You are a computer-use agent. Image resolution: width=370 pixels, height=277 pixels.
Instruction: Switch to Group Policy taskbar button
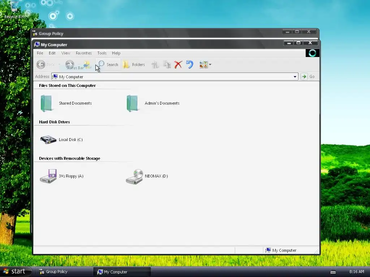point(64,272)
